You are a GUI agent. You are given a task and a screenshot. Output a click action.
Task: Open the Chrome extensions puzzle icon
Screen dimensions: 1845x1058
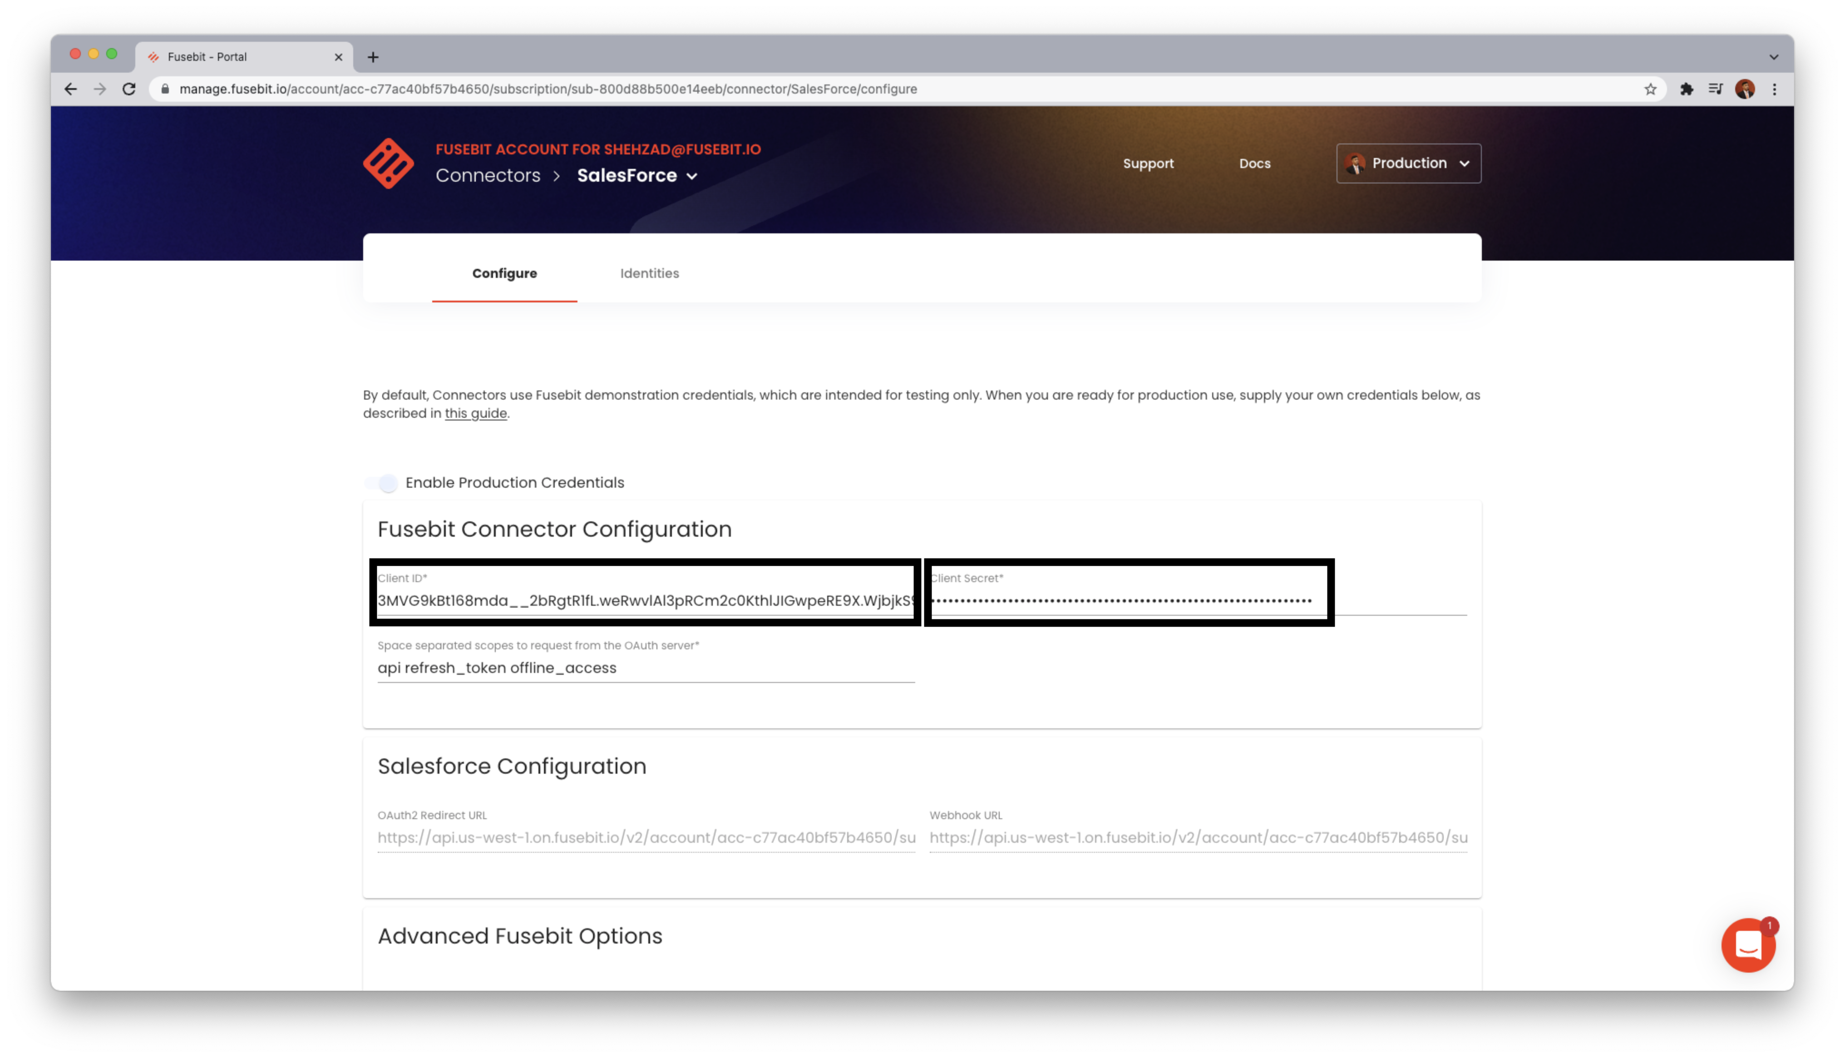1687,89
